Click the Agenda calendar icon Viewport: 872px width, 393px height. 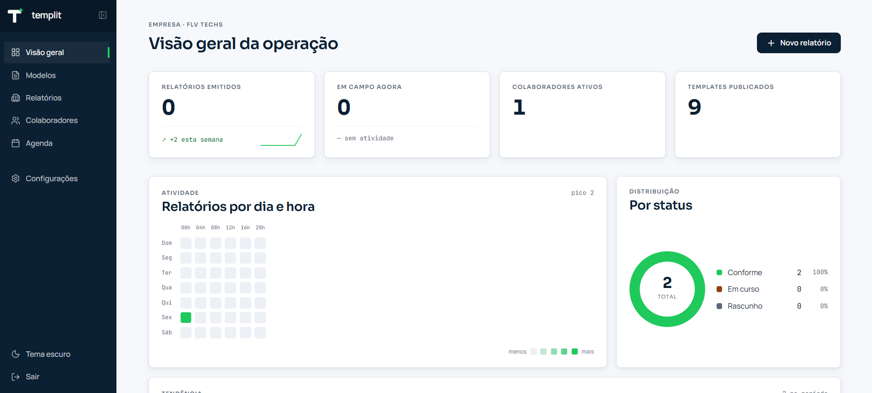tap(16, 143)
